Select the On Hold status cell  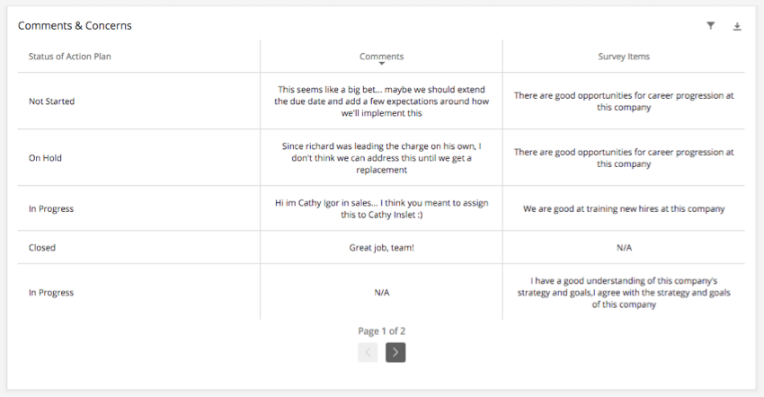(x=45, y=158)
